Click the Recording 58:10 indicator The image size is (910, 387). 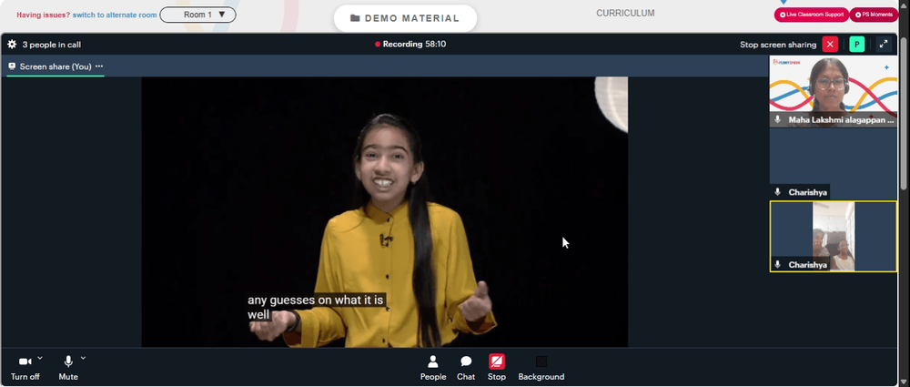[x=410, y=44]
